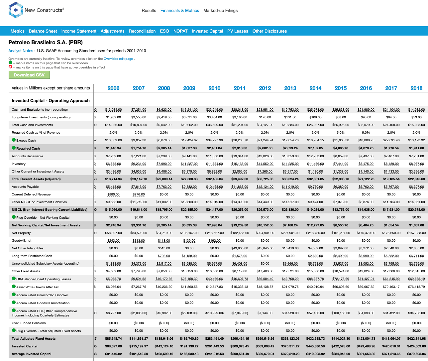Click the New Constructs logo
Image resolution: width=428 pixels, height=361 pixels.
coord(36,10)
